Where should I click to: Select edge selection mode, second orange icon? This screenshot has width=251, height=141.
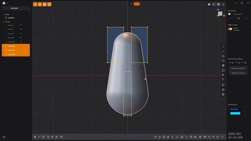(x=40, y=4)
